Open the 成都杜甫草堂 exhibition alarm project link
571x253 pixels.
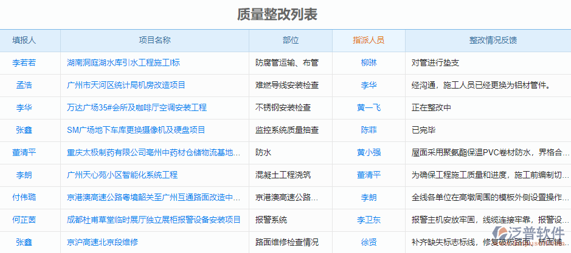(x=154, y=220)
